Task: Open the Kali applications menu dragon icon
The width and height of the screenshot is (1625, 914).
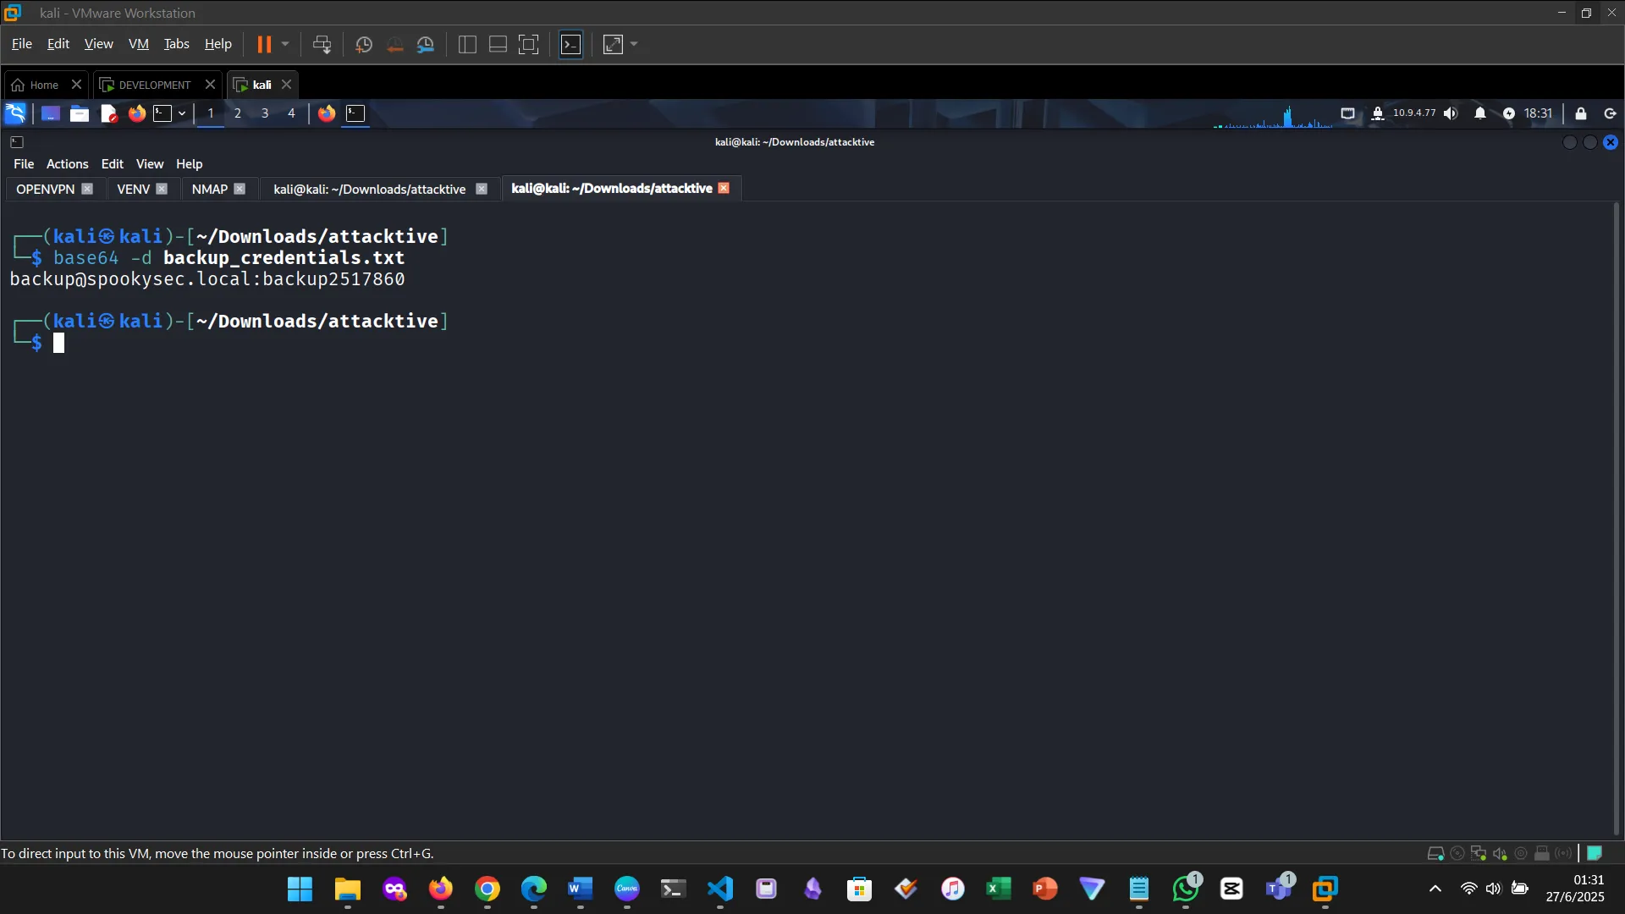Action: click(15, 113)
